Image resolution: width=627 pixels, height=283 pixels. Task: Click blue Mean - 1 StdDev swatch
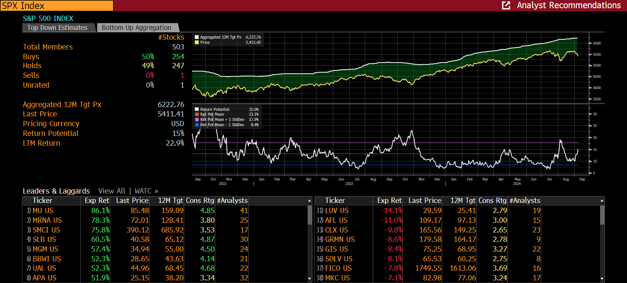pos(197,125)
